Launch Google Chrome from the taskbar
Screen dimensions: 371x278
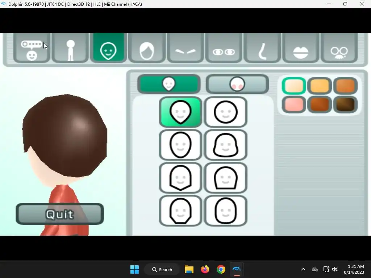221,269
